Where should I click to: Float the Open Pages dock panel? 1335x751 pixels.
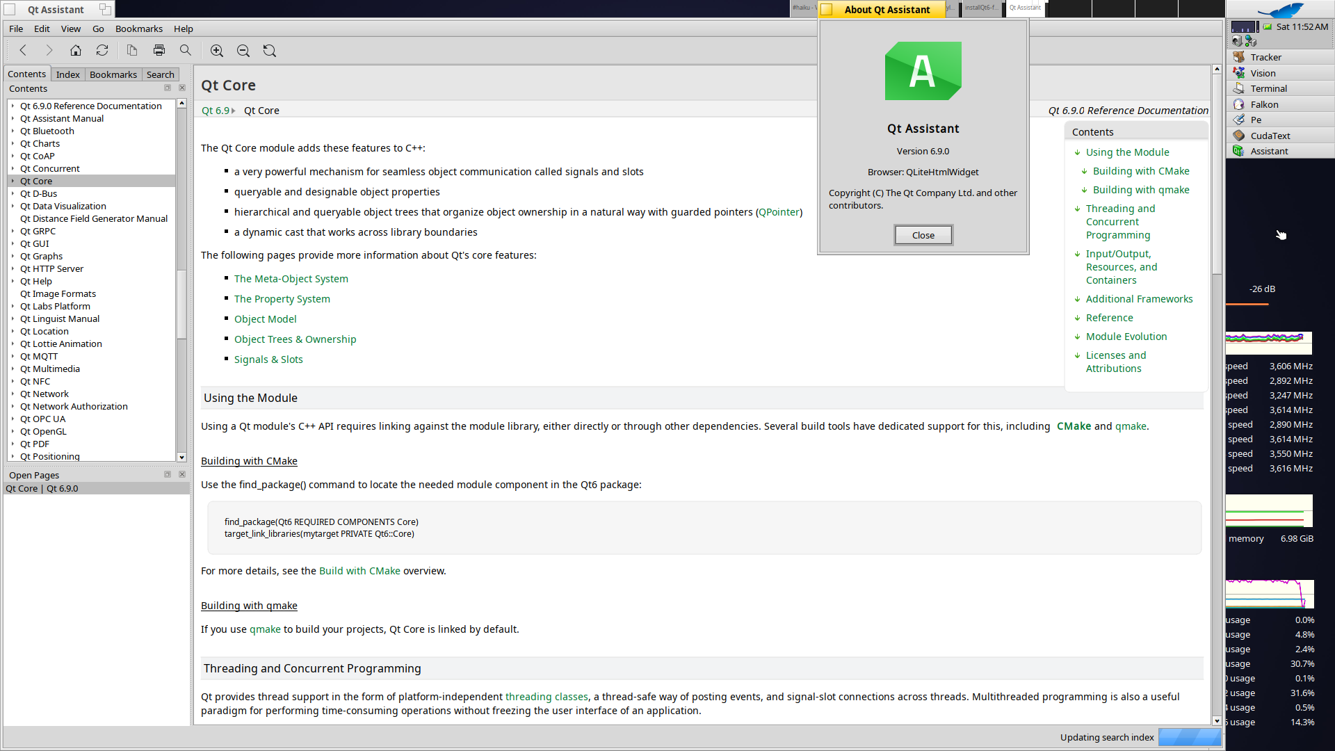[x=168, y=475]
